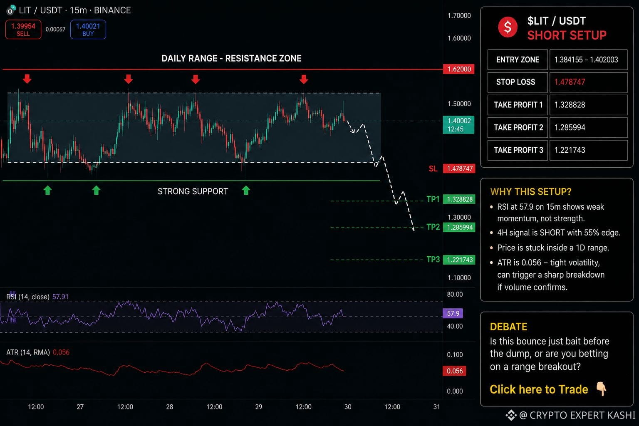Screen dimensions: 639x426
Task: Click the red SL 1.478747 label on the price axis
Action: [459, 168]
